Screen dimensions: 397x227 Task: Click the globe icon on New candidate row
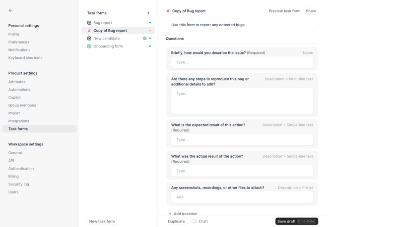pos(144,39)
